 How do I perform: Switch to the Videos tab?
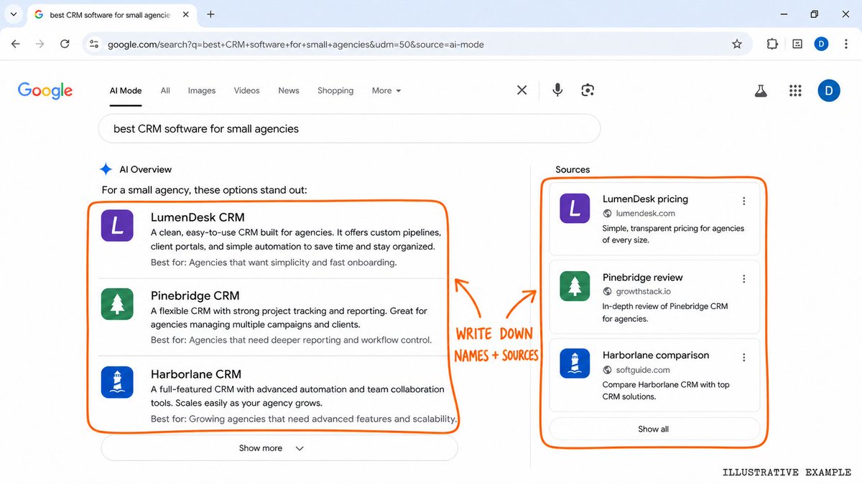246,91
